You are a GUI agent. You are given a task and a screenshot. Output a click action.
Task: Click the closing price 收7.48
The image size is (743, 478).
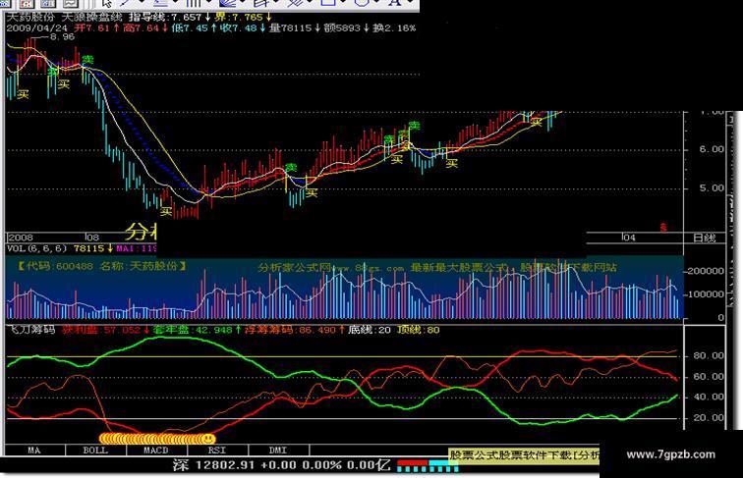[x=239, y=27]
